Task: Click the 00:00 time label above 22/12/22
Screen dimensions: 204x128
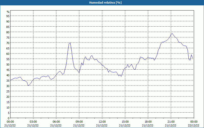Action: (x=194, y=122)
